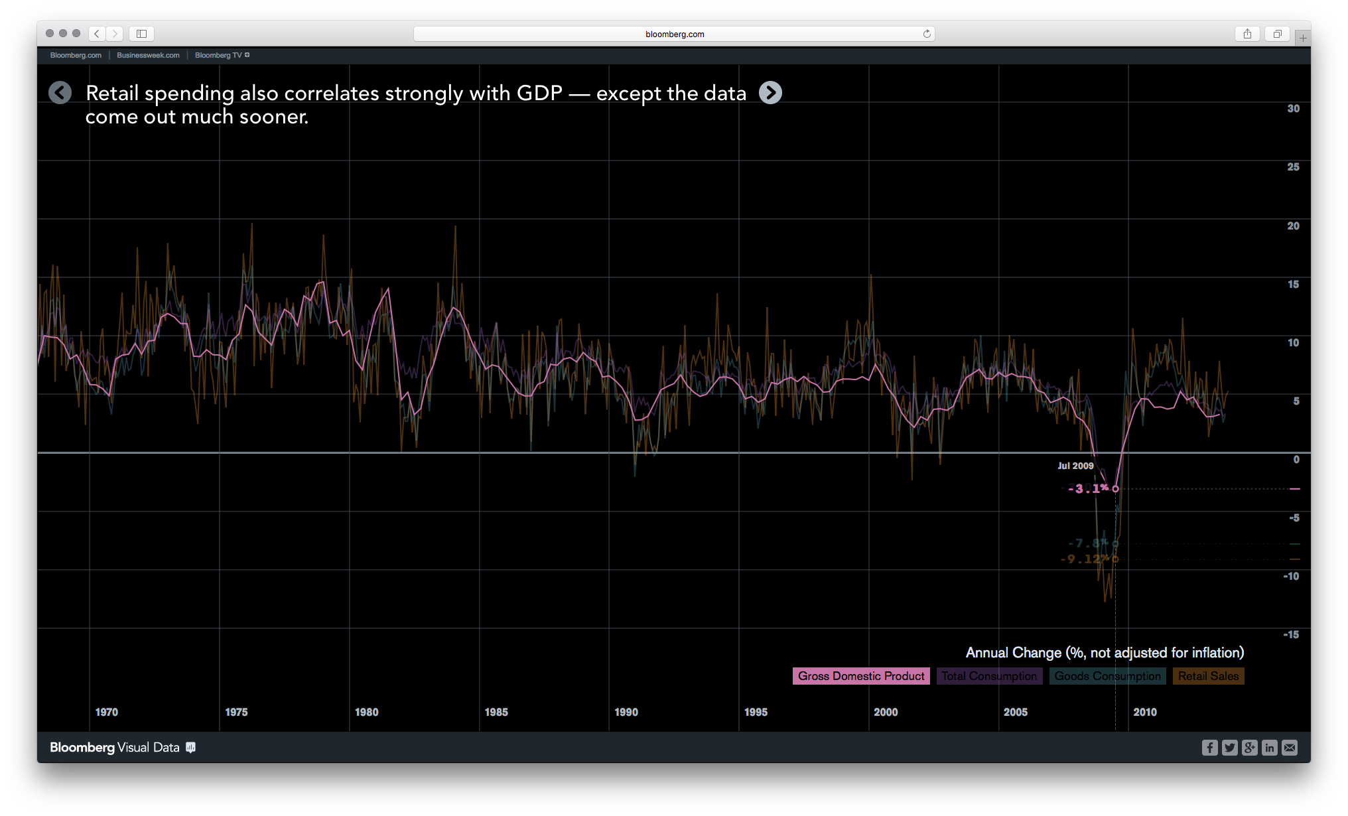Open the Bloomberg Visual Data logo icon
Screen dimensions: 1348x816
pyautogui.click(x=191, y=748)
